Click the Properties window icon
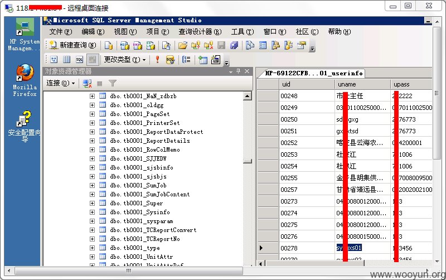The height and width of the screenshot is (280, 446). (301, 45)
